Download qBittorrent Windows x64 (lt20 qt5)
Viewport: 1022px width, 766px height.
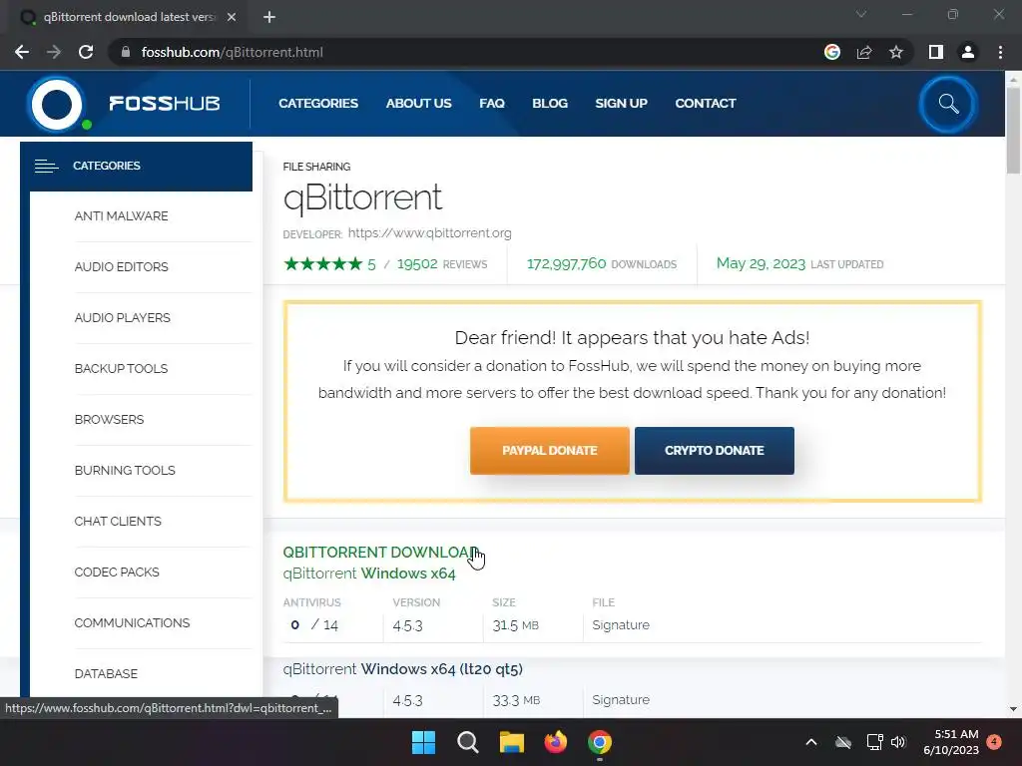[403, 669]
